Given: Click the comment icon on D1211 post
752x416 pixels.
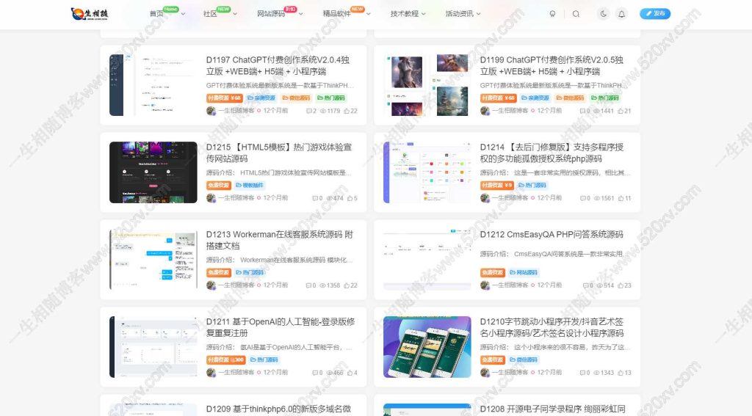Looking at the screenshot, I should (x=315, y=373).
